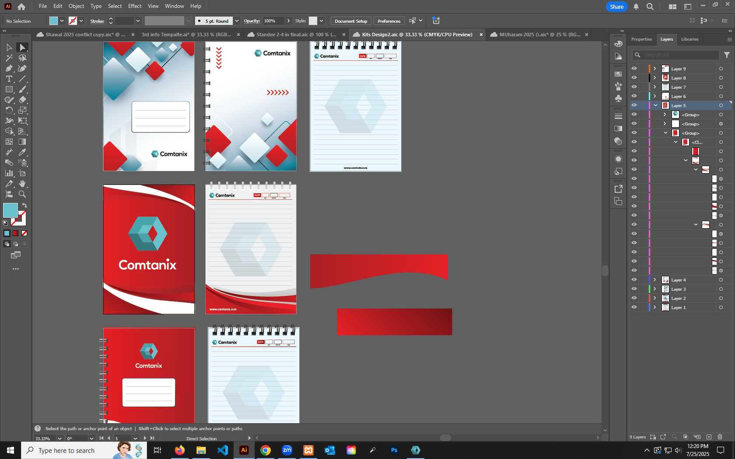Viewport: 735px width, 459px height.
Task: Select the Column Graph tool
Action: coord(9,173)
